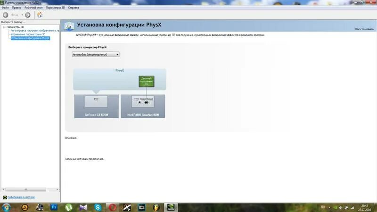Viewport: 377px width, 212px height.
Task: Click the sidebar scrollbar right arrow
Action: 57,190
